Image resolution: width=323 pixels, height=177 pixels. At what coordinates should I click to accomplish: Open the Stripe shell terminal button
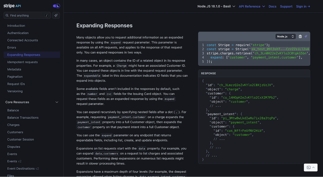tap(311, 167)
